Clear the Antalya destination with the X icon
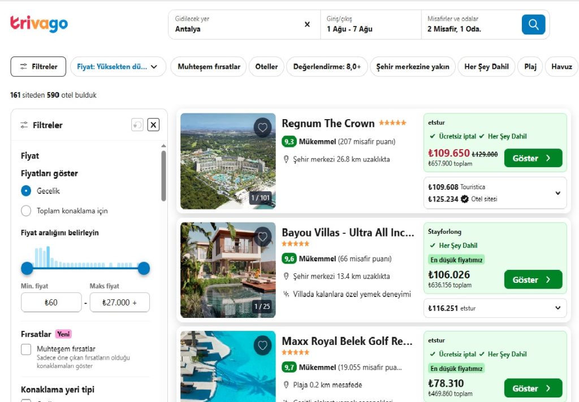Screen dimensions: 579x402 pos(307,24)
